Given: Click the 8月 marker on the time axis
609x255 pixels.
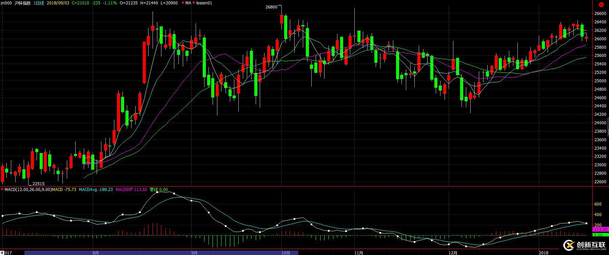Looking at the screenshot, I should pos(96,253).
